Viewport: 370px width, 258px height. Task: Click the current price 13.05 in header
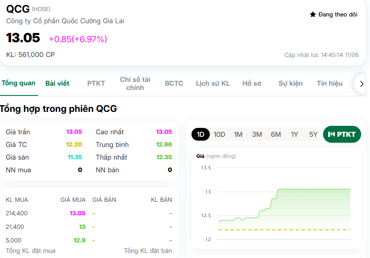click(x=23, y=38)
